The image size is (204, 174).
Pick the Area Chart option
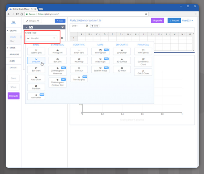(36, 78)
